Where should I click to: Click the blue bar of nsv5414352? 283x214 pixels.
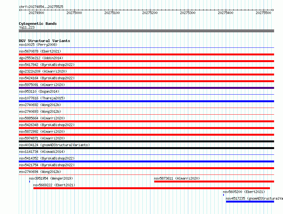(146, 161)
